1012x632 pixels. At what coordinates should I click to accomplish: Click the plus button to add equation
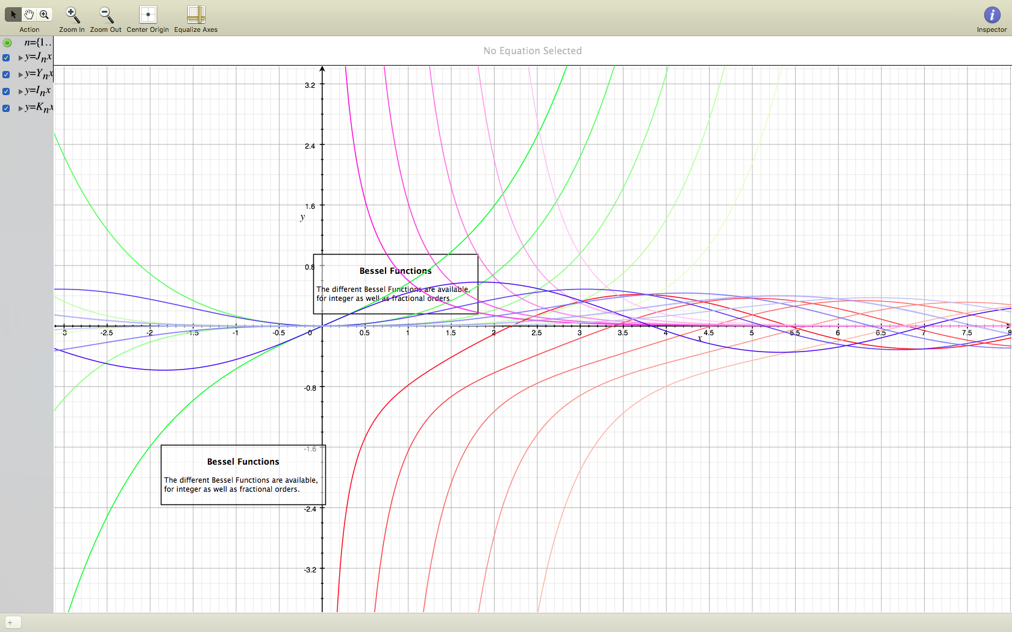point(10,622)
